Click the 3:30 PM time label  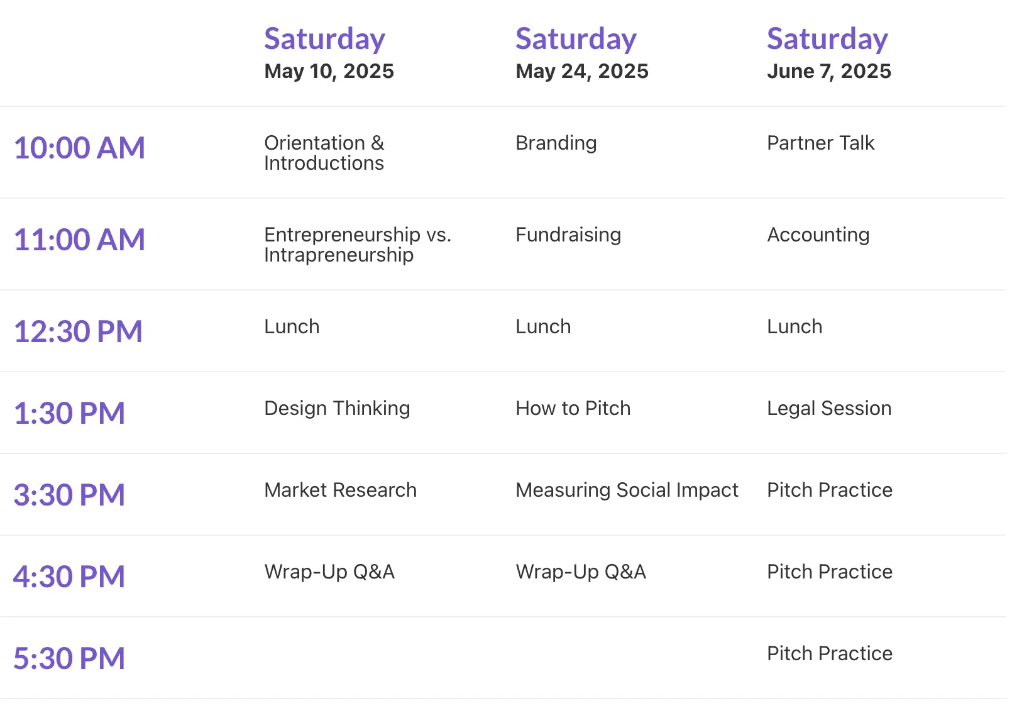click(x=69, y=495)
